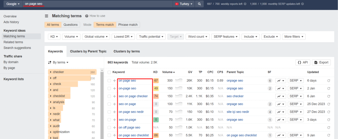Click the search magnifier icon button
Image resolution: width=338 pixels, height=139 pixels.
(x=199, y=4)
